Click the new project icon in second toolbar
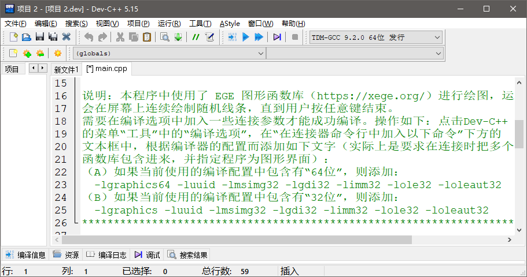This screenshot has width=527, height=277. tap(13, 53)
